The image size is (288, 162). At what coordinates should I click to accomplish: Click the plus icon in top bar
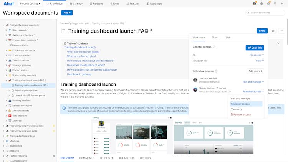pyautogui.click(x=282, y=3)
